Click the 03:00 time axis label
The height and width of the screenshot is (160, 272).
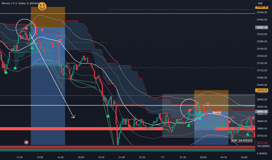point(203,157)
